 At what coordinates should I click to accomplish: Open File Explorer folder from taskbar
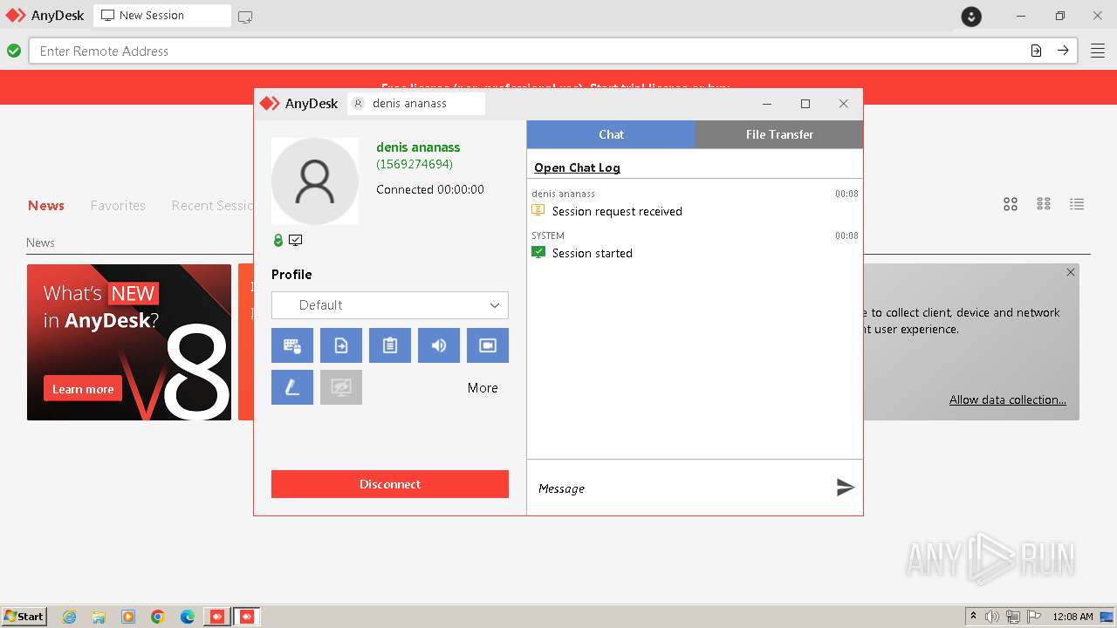[x=99, y=617]
